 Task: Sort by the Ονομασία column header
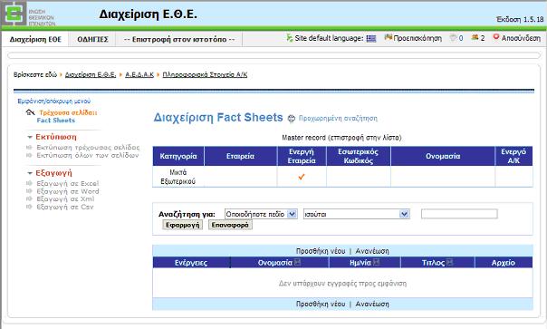tap(274, 263)
